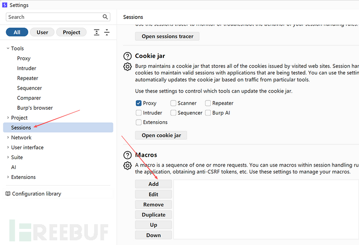Click the Cookie jar gear icon

coord(127,67)
